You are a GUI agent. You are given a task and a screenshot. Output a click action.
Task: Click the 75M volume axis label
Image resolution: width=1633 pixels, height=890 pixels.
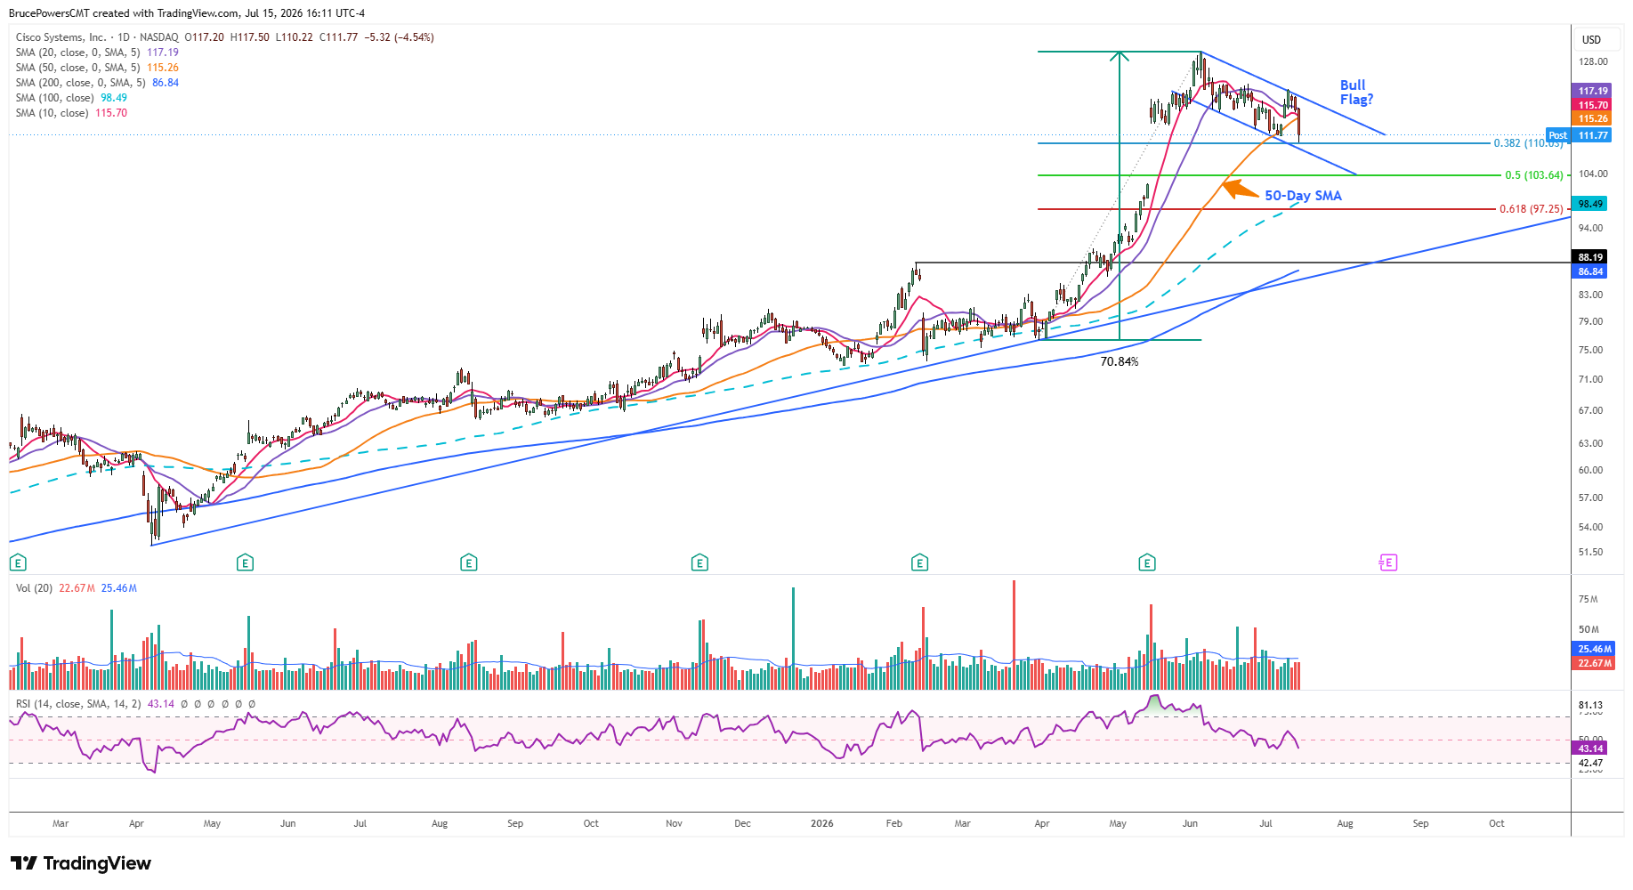(1589, 599)
